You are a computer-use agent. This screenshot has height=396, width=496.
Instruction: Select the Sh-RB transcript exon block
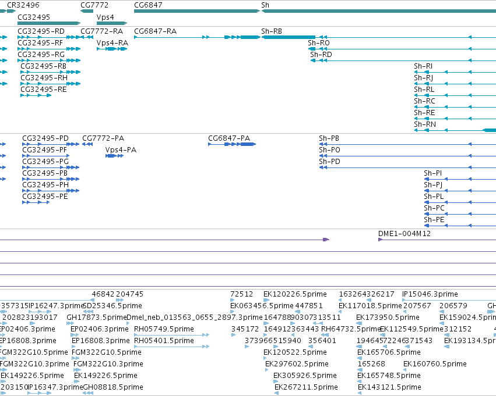(x=289, y=37)
